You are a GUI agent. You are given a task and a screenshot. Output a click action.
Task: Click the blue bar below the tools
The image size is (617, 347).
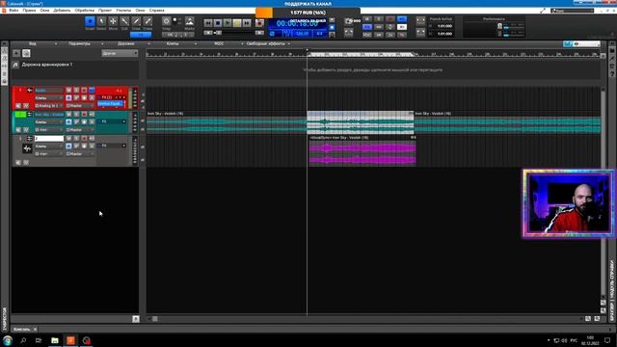(141, 35)
